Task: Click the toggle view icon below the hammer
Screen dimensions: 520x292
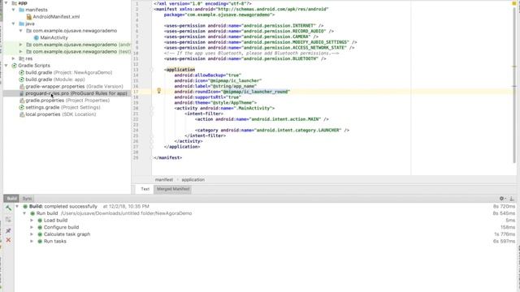Action: [x=8, y=220]
